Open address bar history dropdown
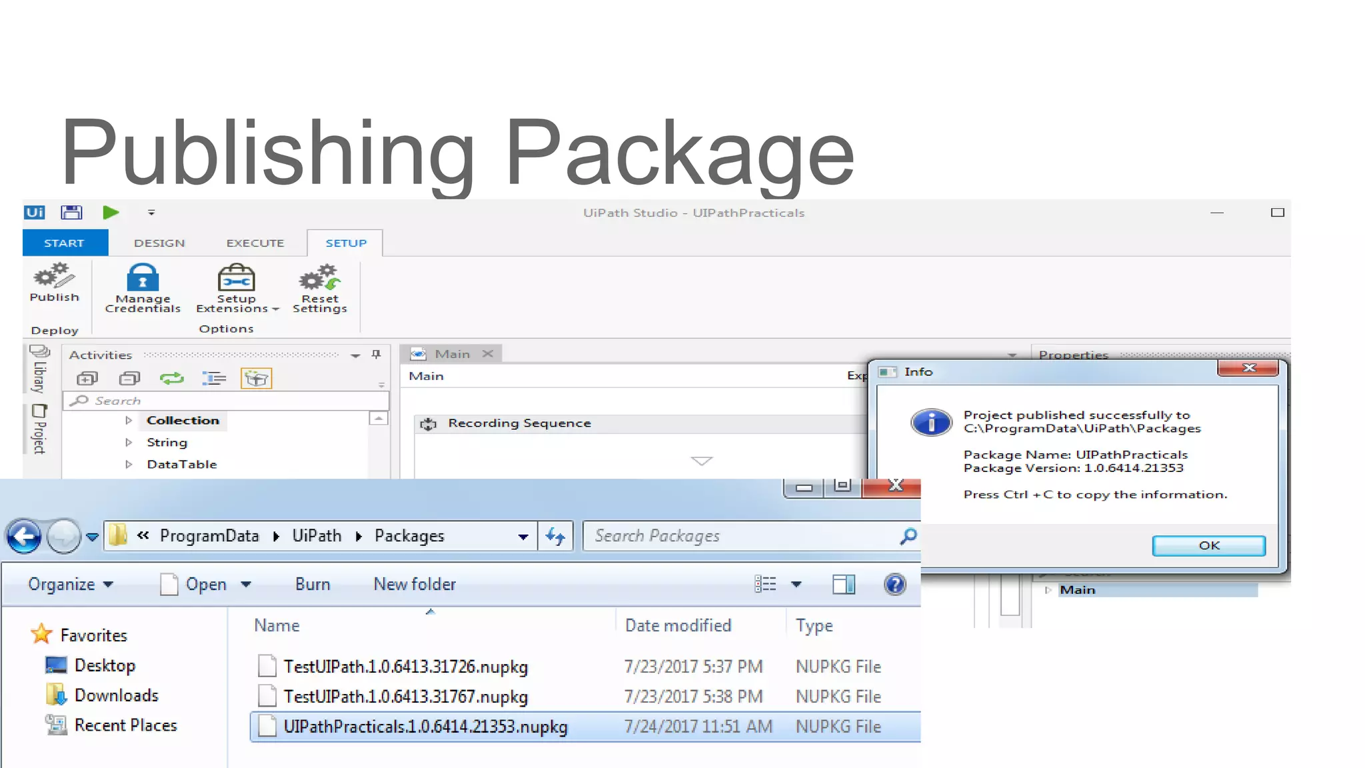Screen dimensions: 1365x768 (x=523, y=537)
